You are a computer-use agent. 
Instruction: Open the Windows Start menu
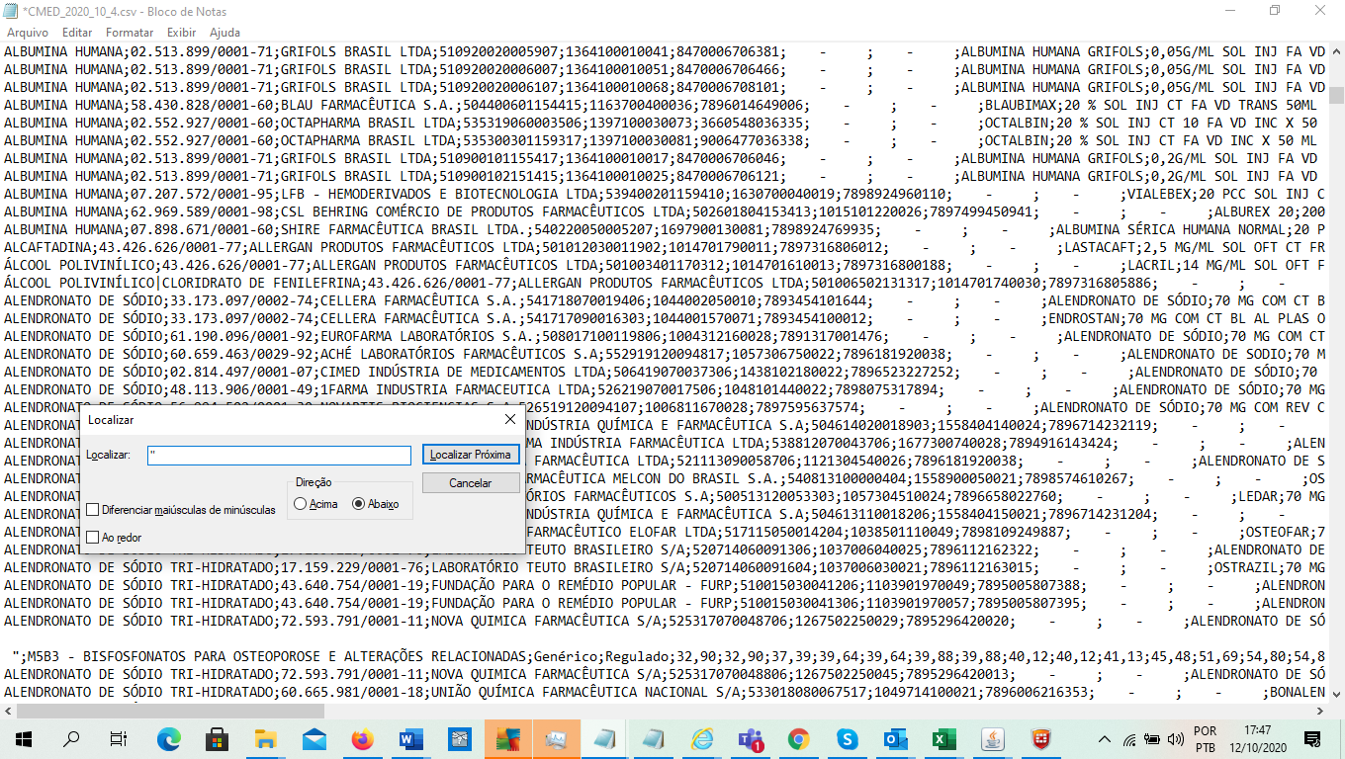point(23,738)
